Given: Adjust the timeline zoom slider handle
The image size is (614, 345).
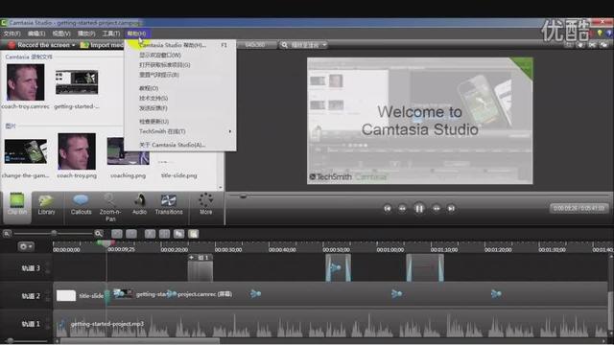Looking at the screenshot, I should click(54, 234).
